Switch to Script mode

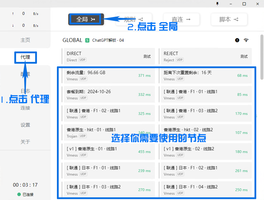pos(229,19)
